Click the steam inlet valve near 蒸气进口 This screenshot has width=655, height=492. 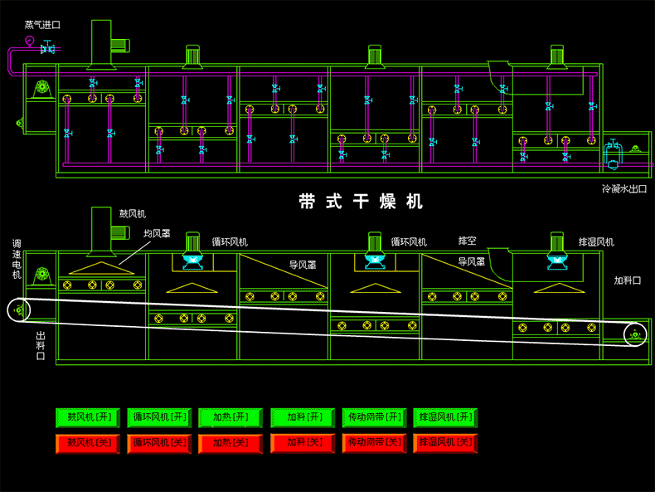tap(47, 50)
